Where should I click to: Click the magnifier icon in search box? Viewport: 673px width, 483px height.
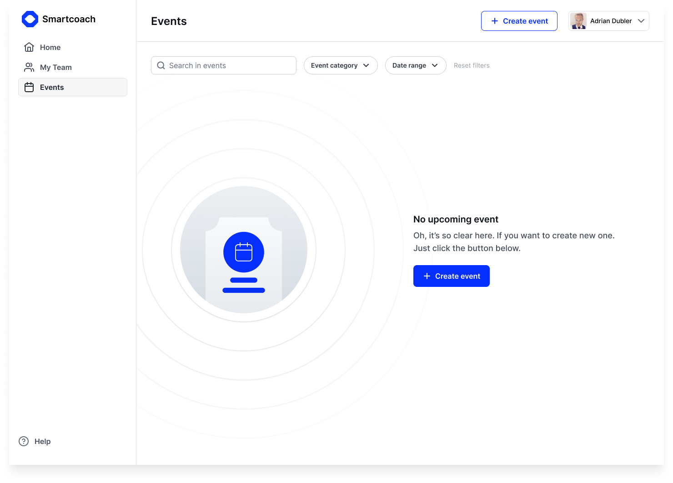161,65
